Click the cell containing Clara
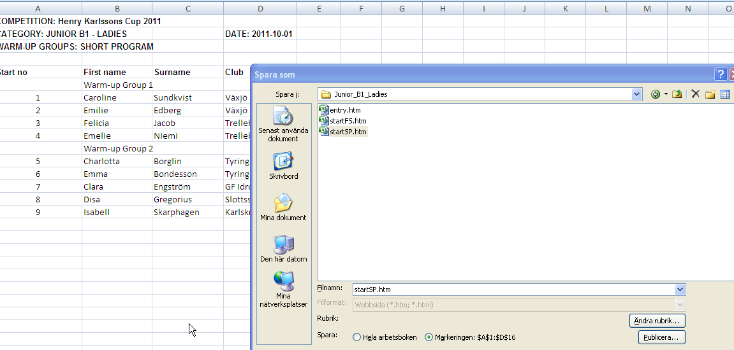 pyautogui.click(x=117, y=186)
